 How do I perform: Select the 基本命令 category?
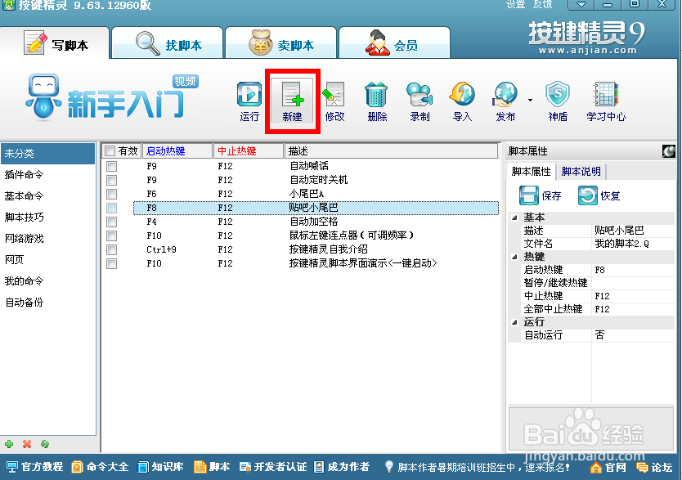pos(48,196)
